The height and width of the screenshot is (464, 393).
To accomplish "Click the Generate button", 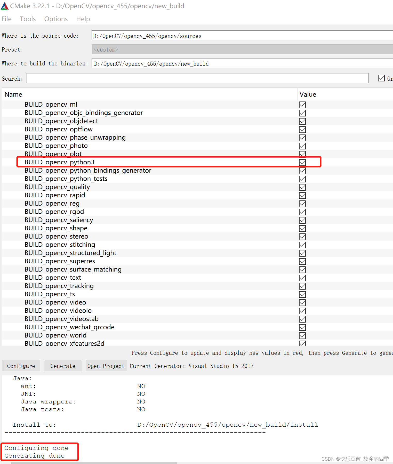I will pos(63,366).
